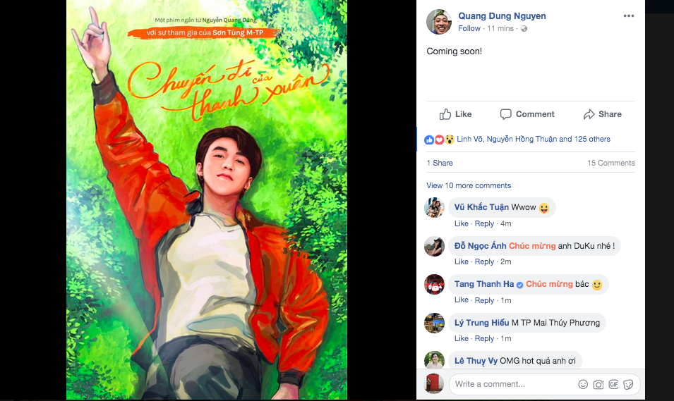This screenshot has height=401, width=674.
Task: Attach a photo using the camera icon
Action: 598,384
